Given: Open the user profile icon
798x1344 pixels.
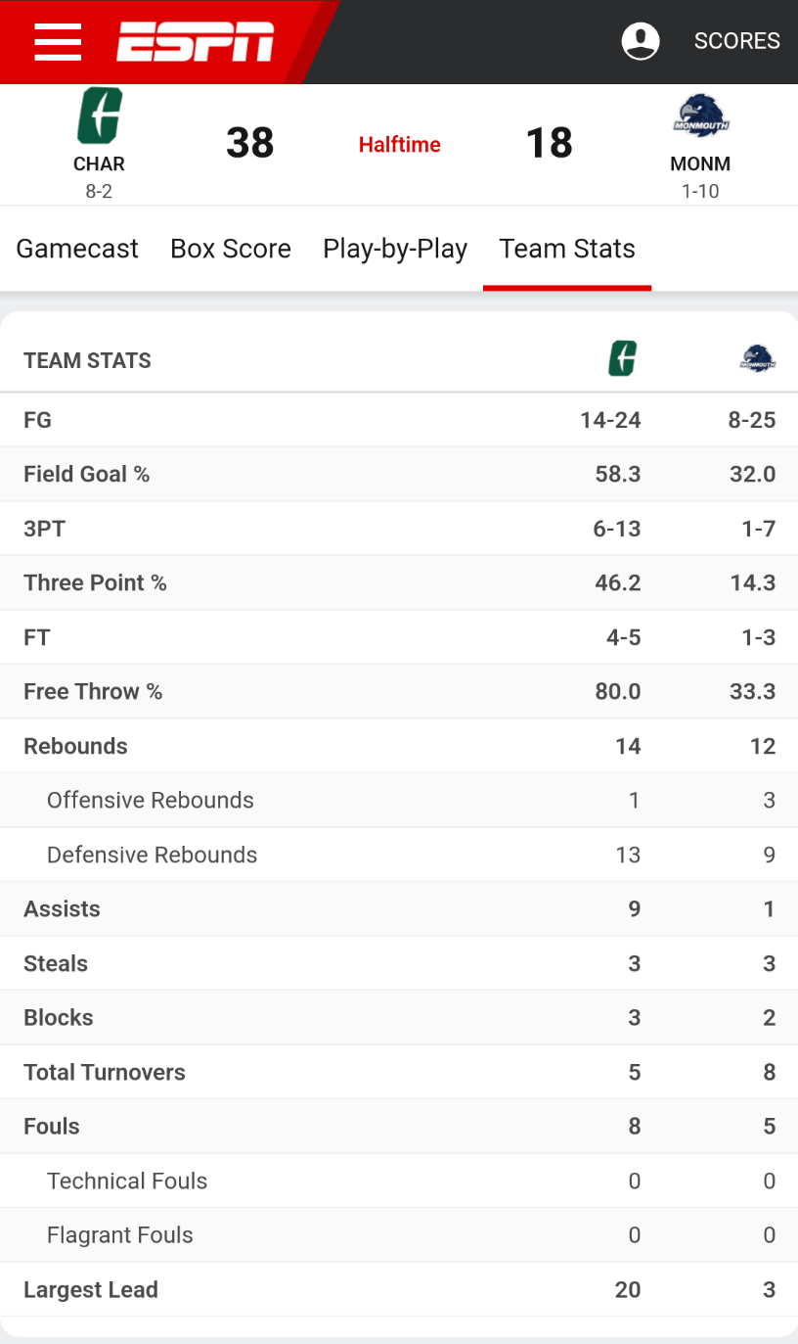Looking at the screenshot, I should tap(641, 41).
